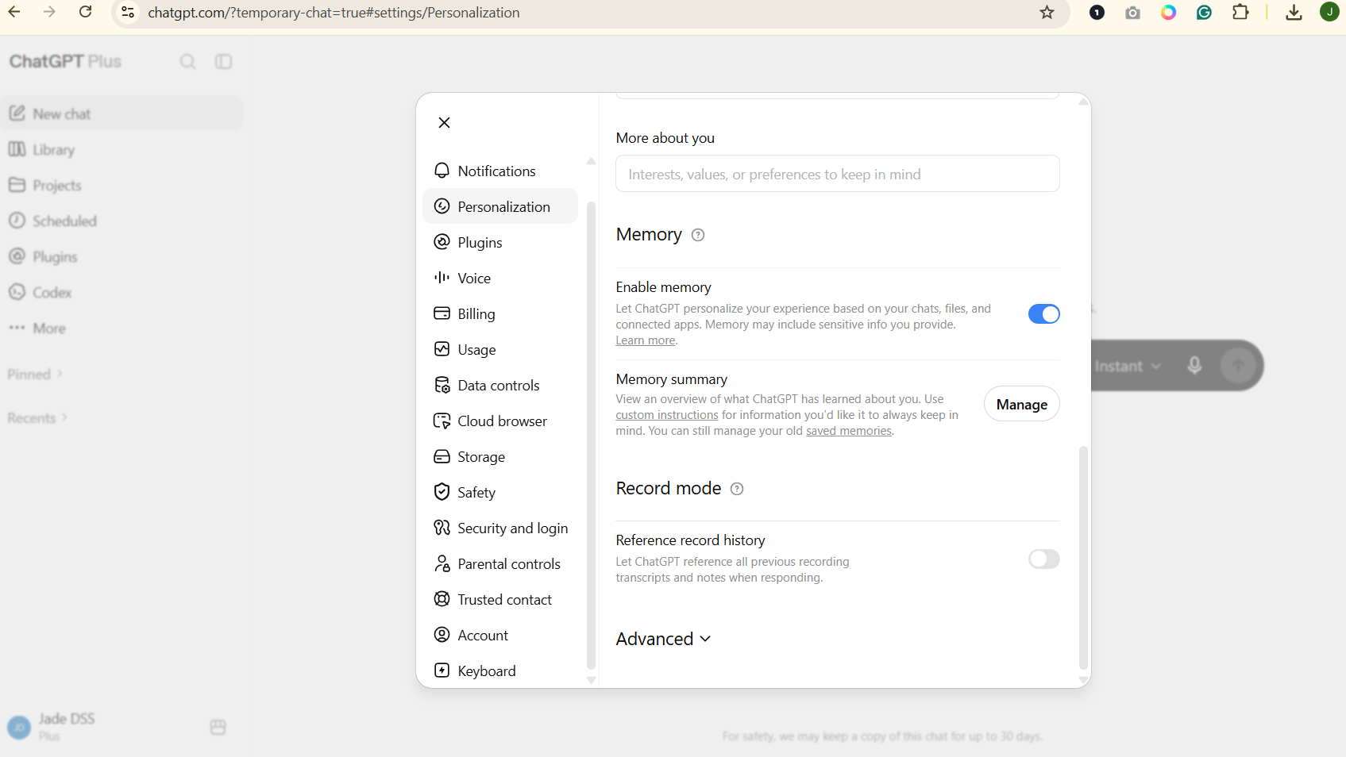Screen dimensions: 1346x757
Task: Click the ChatGPT Plus logo text
Action: click(x=65, y=61)
